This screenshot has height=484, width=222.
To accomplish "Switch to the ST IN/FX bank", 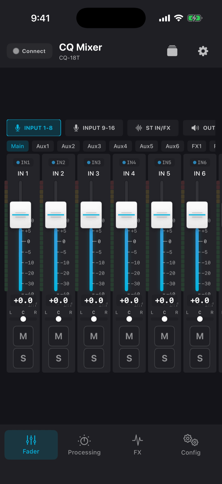I will point(153,128).
